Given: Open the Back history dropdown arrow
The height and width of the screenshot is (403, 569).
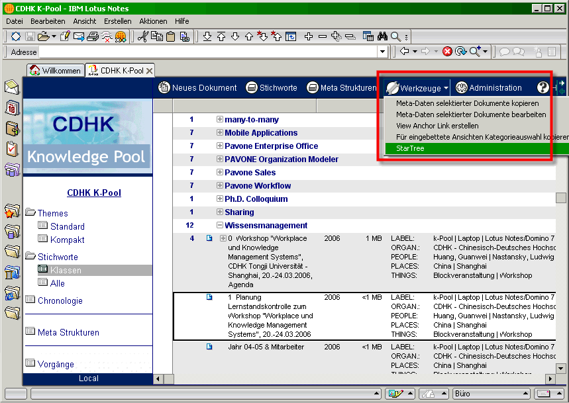Looking at the screenshot, I should click(415, 52).
